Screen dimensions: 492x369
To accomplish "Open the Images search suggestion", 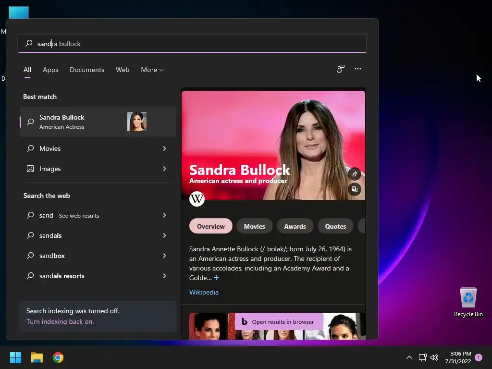I will point(98,169).
